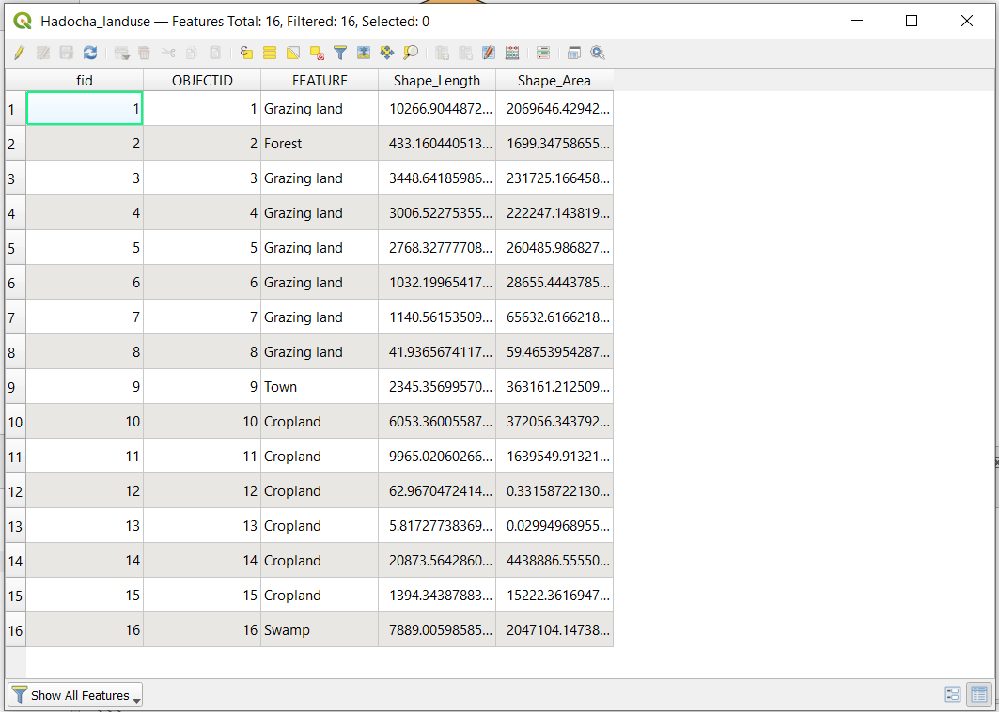Click Shape_Area cell 363161.212509...
Viewport: 999px width, 712px height.
(554, 387)
